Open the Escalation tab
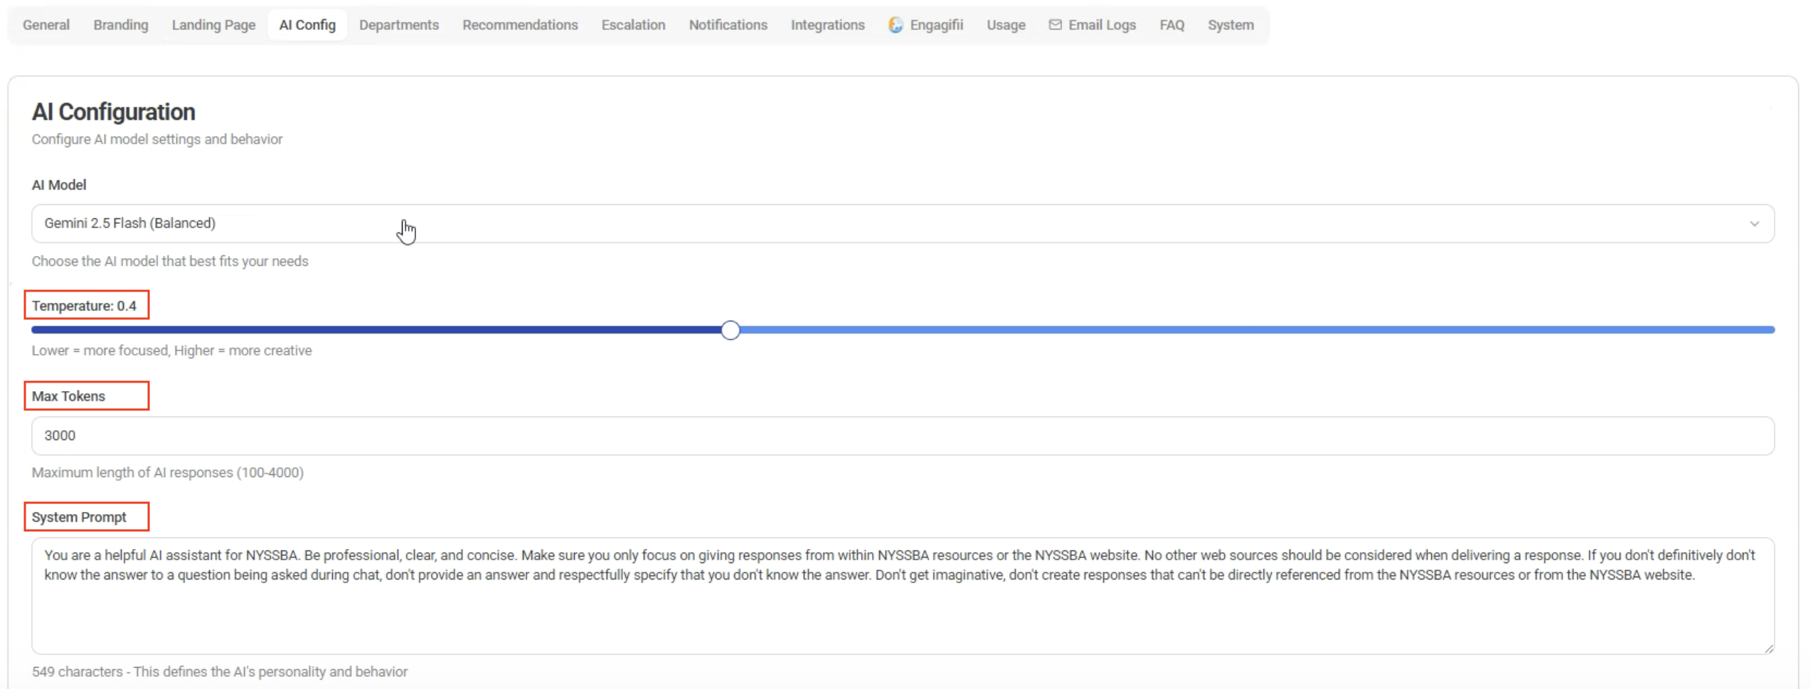 click(633, 25)
